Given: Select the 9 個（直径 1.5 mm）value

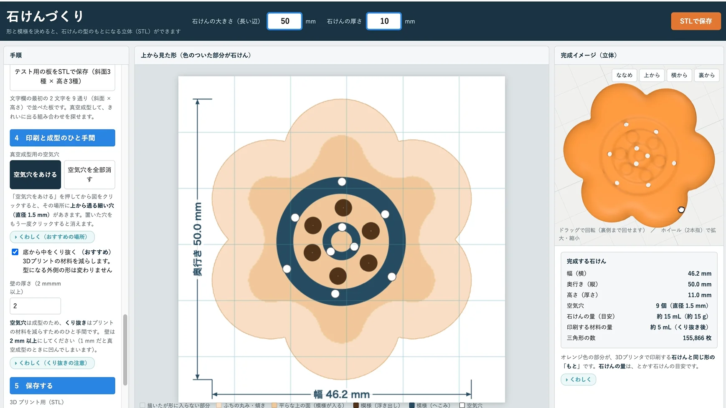Looking at the screenshot, I should tap(683, 306).
